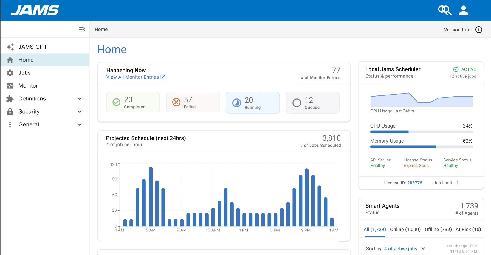The image size is (491, 255).
Task: Click the JAMS GPT sparkle icon
Action: tap(10, 47)
